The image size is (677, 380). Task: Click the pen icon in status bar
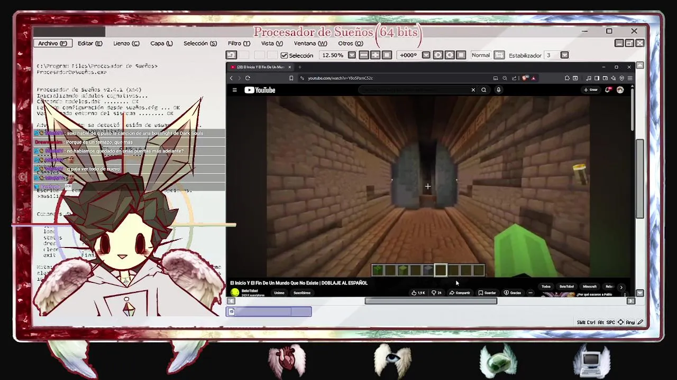pos(640,322)
